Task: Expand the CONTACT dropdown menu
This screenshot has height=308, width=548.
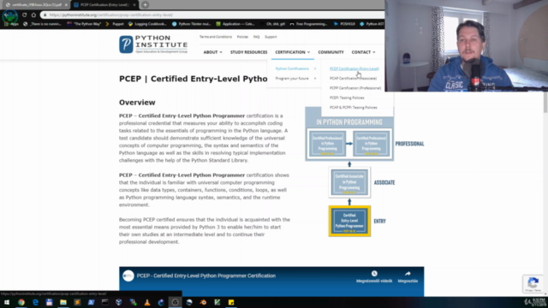Action: (x=363, y=52)
